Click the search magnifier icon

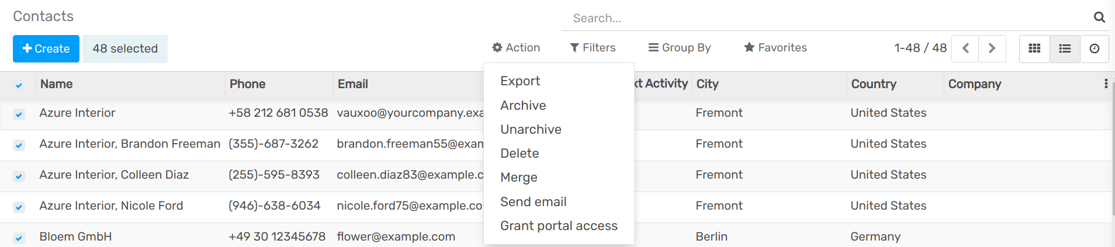click(x=1099, y=18)
